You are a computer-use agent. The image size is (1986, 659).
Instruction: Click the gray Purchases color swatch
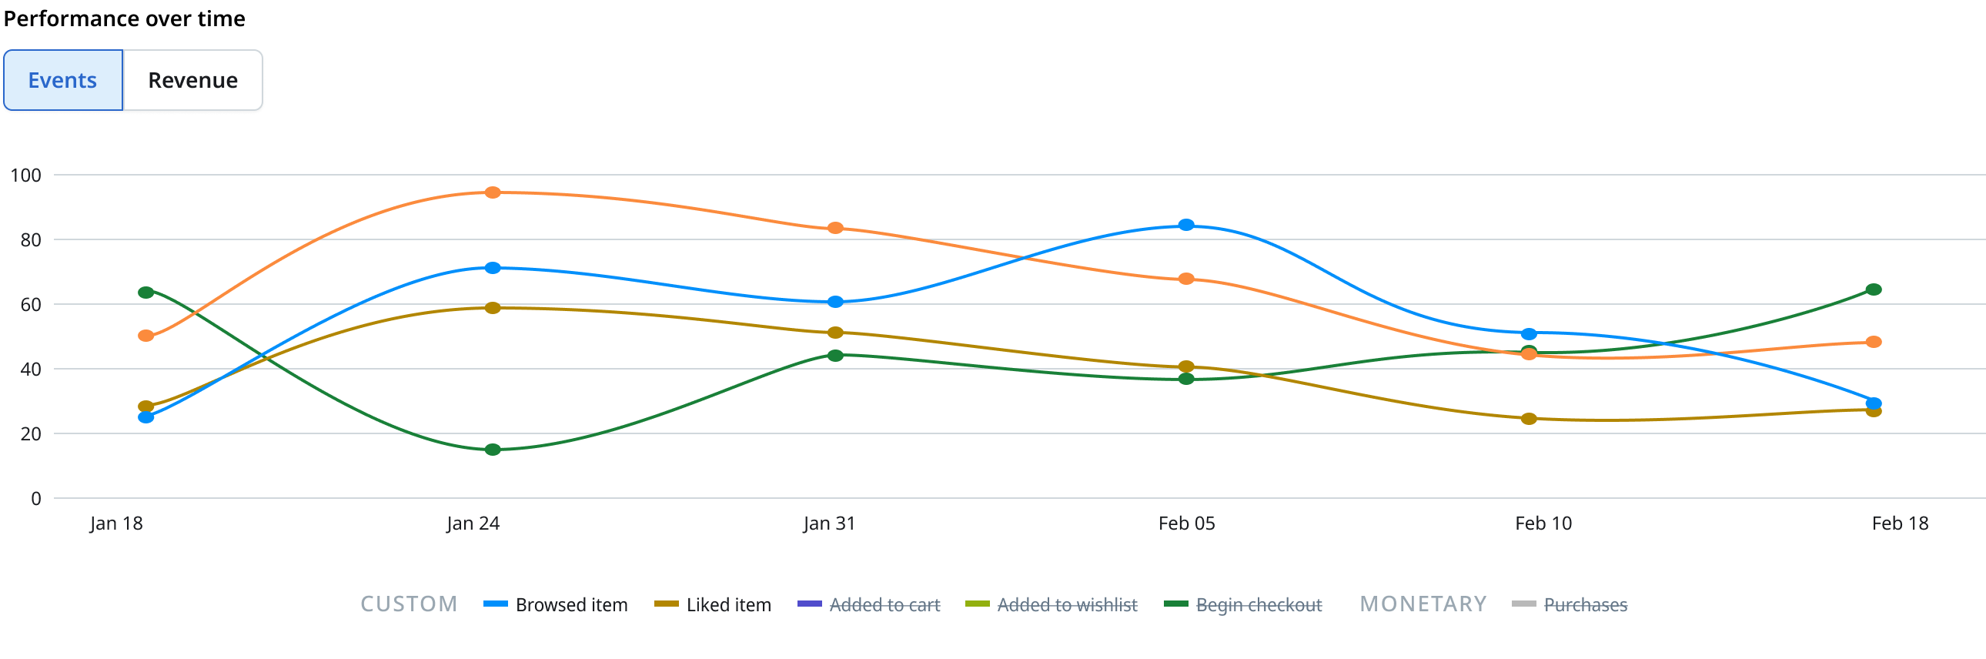coord(1524,604)
